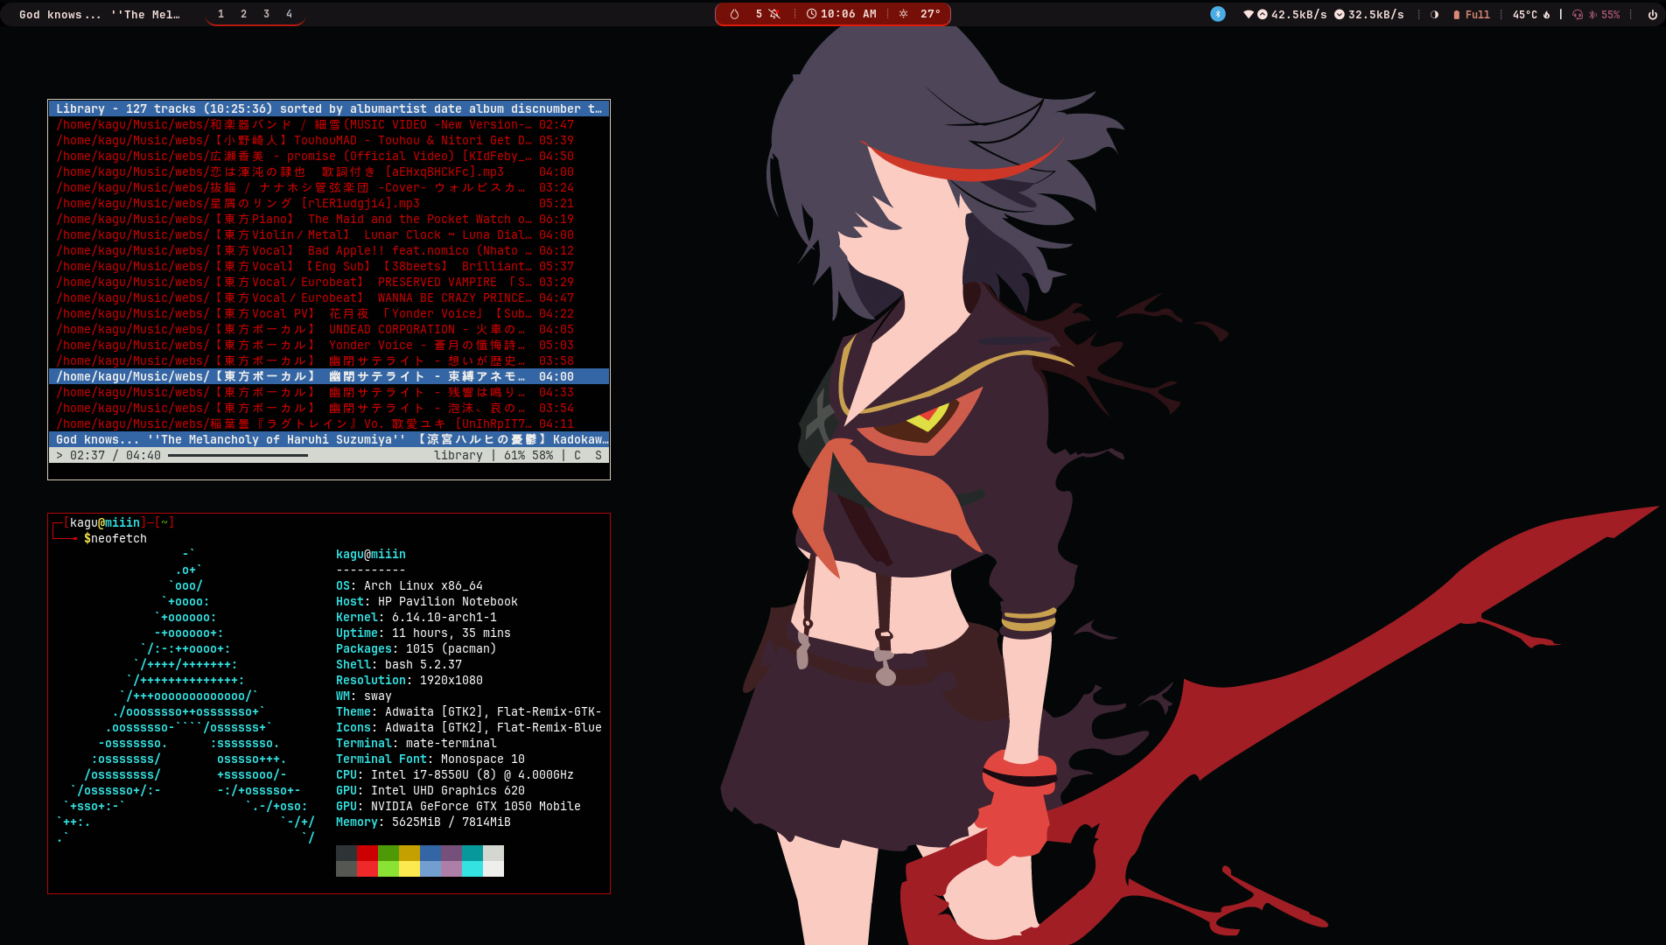Select the 'TouhouMAD - Touhou & Nitori' track
The image size is (1666, 945).
click(x=329, y=140)
